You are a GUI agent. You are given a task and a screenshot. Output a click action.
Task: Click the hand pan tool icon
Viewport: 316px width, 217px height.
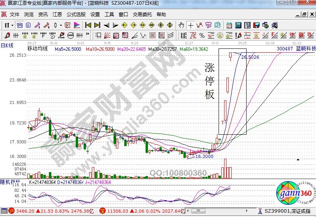[x=181, y=25]
